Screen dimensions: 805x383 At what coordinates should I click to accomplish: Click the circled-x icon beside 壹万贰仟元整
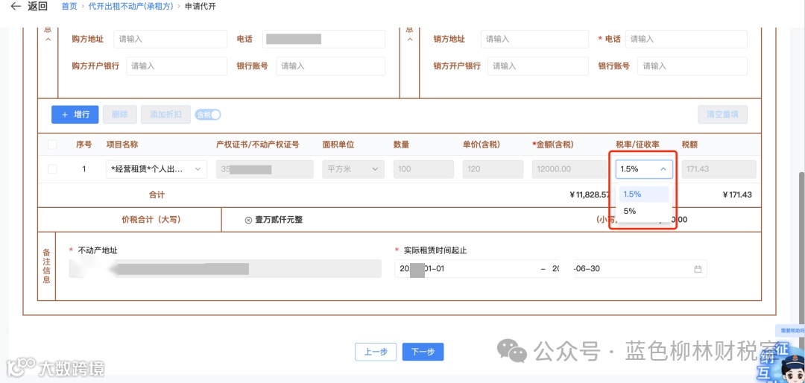[248, 220]
